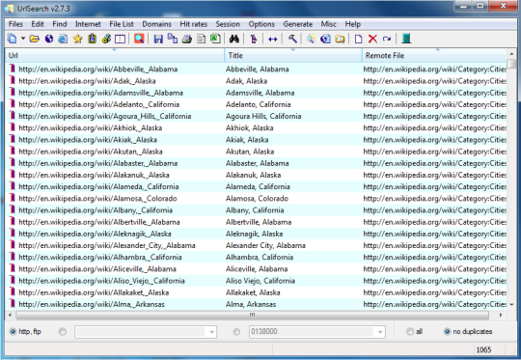Select the 'no duplicates' radio button
Image resolution: width=521 pixels, height=360 pixels.
coord(448,331)
